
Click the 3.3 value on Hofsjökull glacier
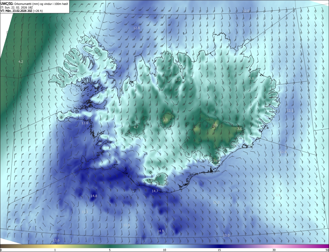tap(165, 120)
